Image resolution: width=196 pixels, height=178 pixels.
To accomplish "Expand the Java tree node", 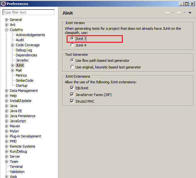I will (6, 106).
